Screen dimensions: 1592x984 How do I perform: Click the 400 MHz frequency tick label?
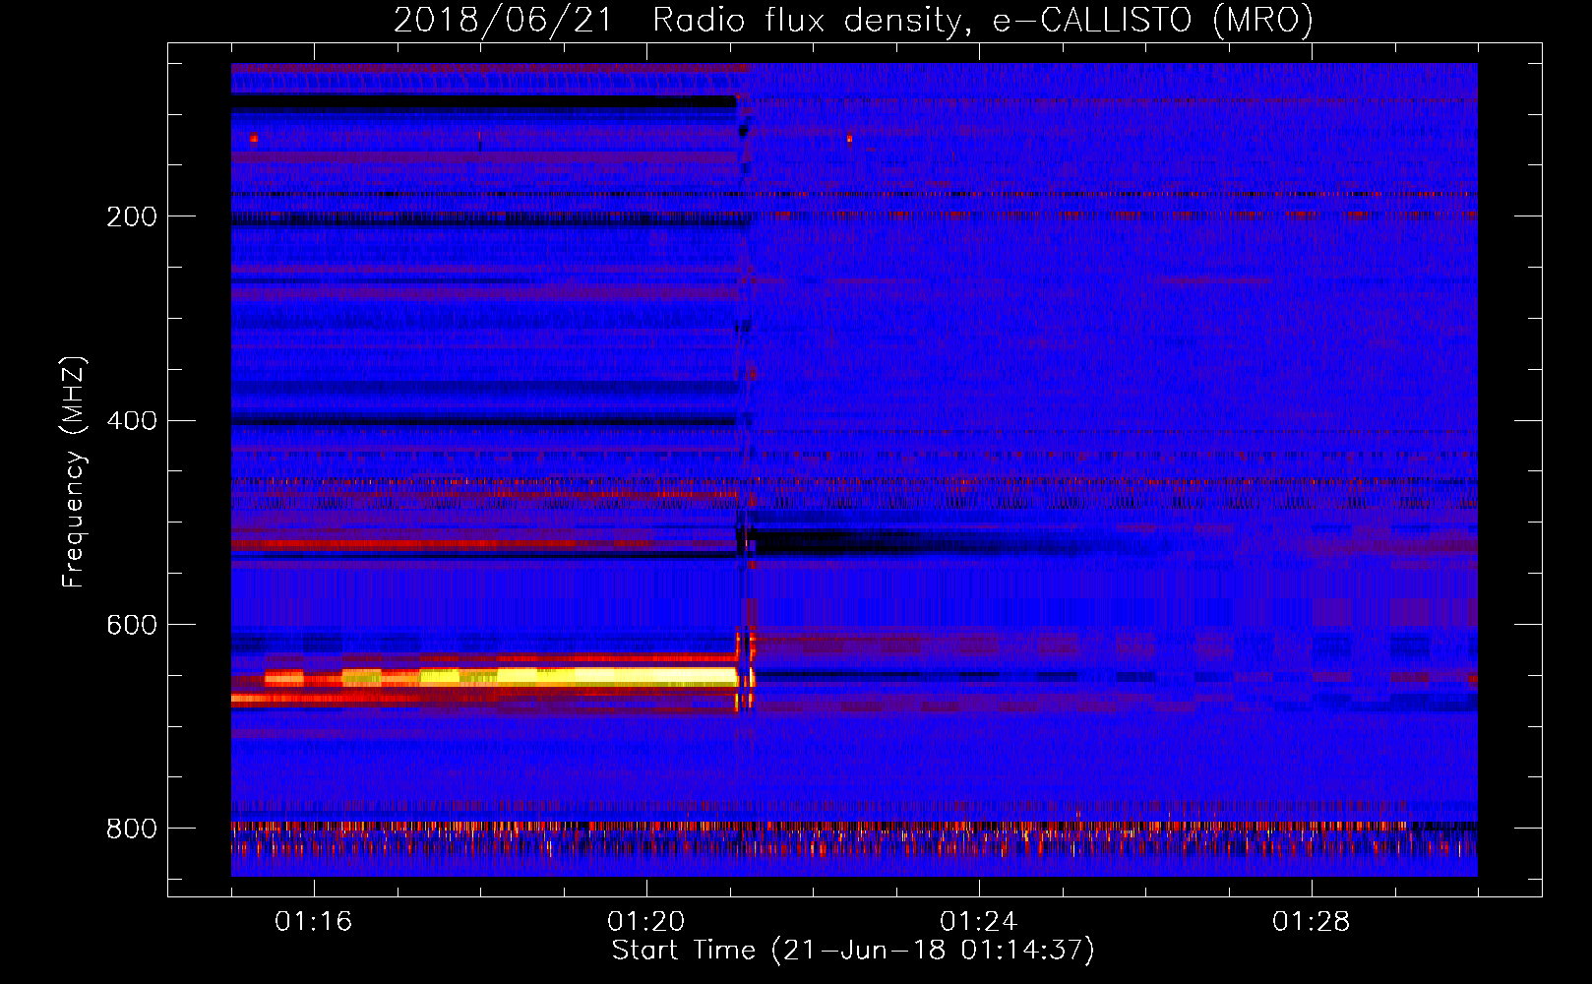click(132, 421)
